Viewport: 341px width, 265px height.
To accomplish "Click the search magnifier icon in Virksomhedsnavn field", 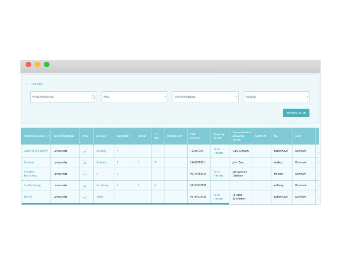I will tap(93, 97).
